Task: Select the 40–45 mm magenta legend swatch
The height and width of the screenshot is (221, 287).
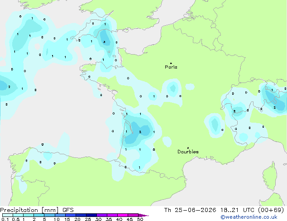Action: [x=123, y=215]
